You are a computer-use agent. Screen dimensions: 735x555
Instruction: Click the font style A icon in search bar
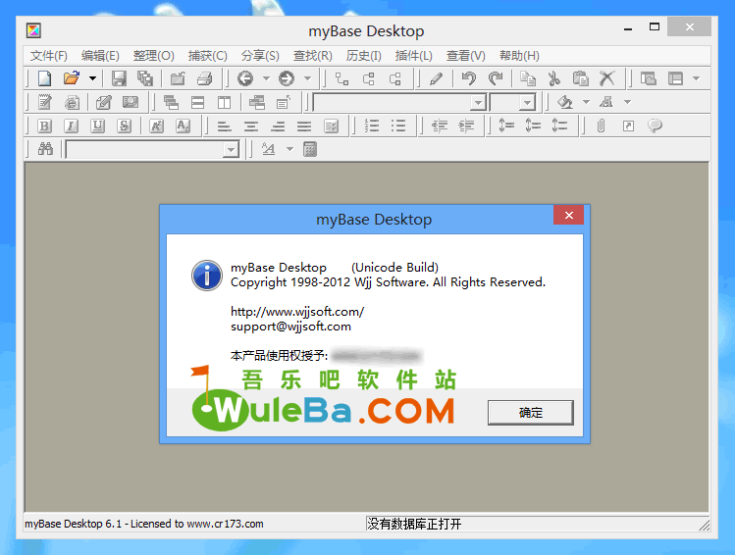(x=269, y=149)
